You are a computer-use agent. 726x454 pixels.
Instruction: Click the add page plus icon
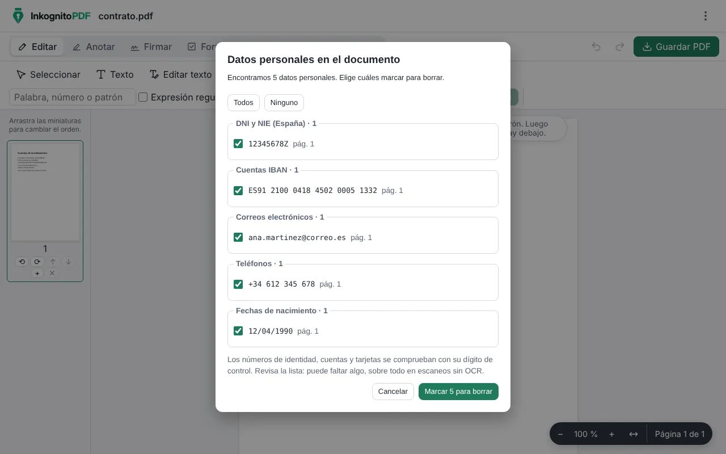(x=37, y=273)
